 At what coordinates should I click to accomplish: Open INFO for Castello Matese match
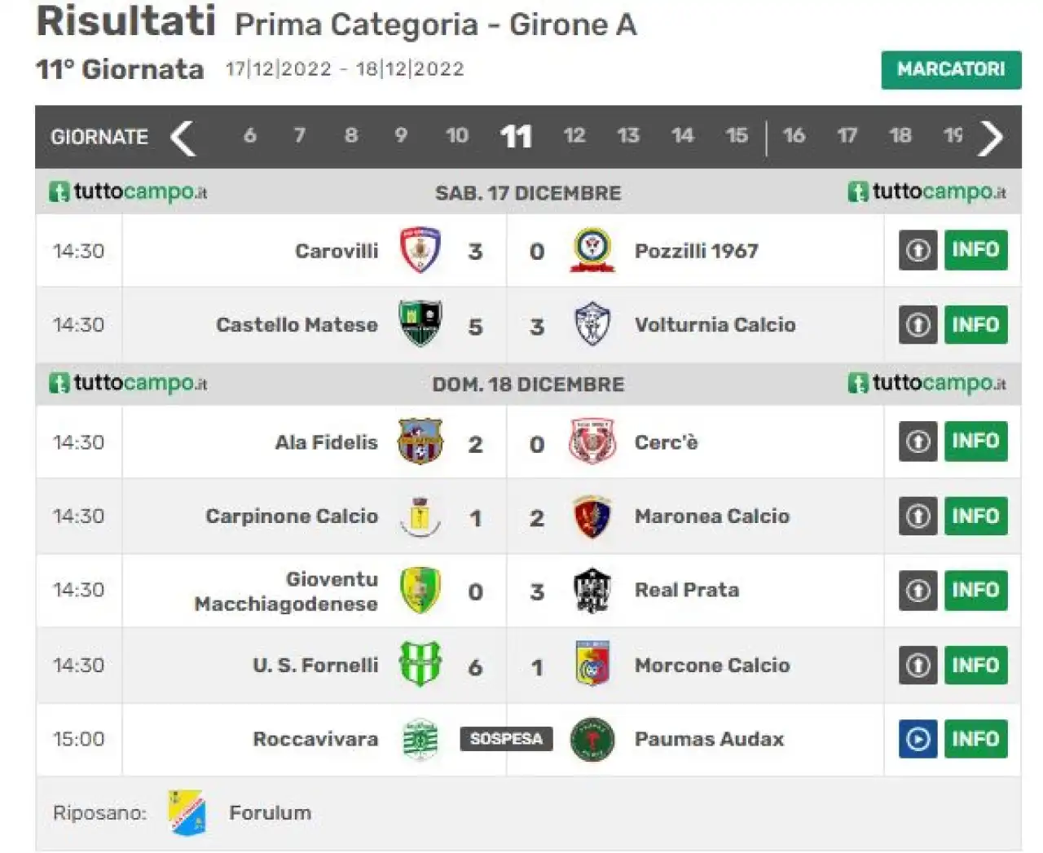click(x=975, y=324)
